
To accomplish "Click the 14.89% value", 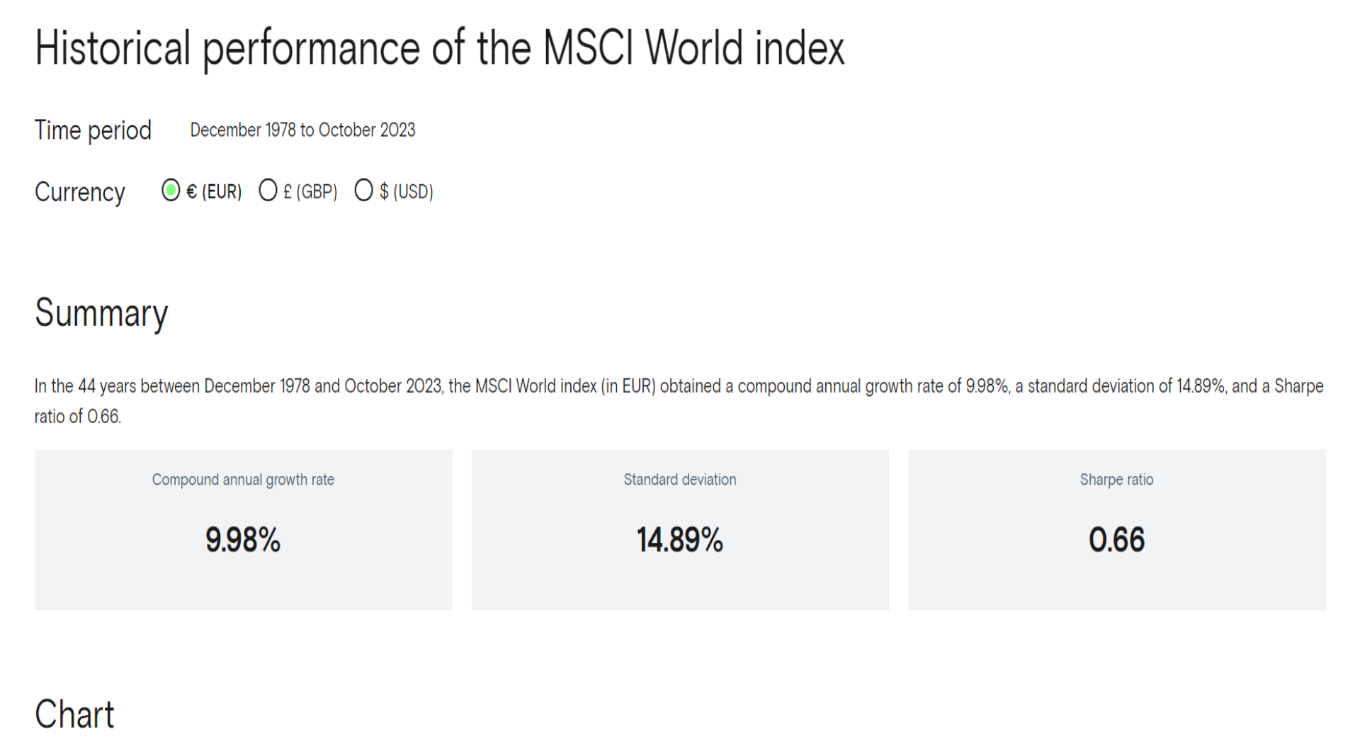I will tap(680, 540).
